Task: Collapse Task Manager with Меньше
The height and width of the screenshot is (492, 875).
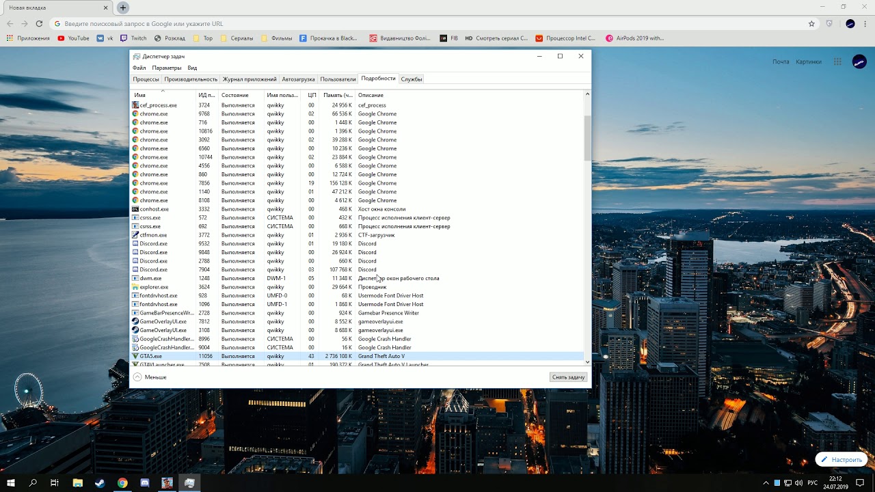Action: click(150, 377)
